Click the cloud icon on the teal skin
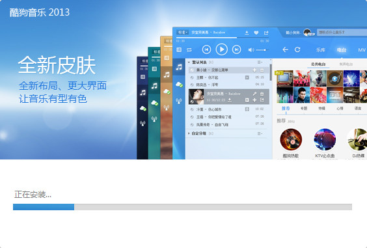Screen dimensions: 367x248 tap(154, 103)
